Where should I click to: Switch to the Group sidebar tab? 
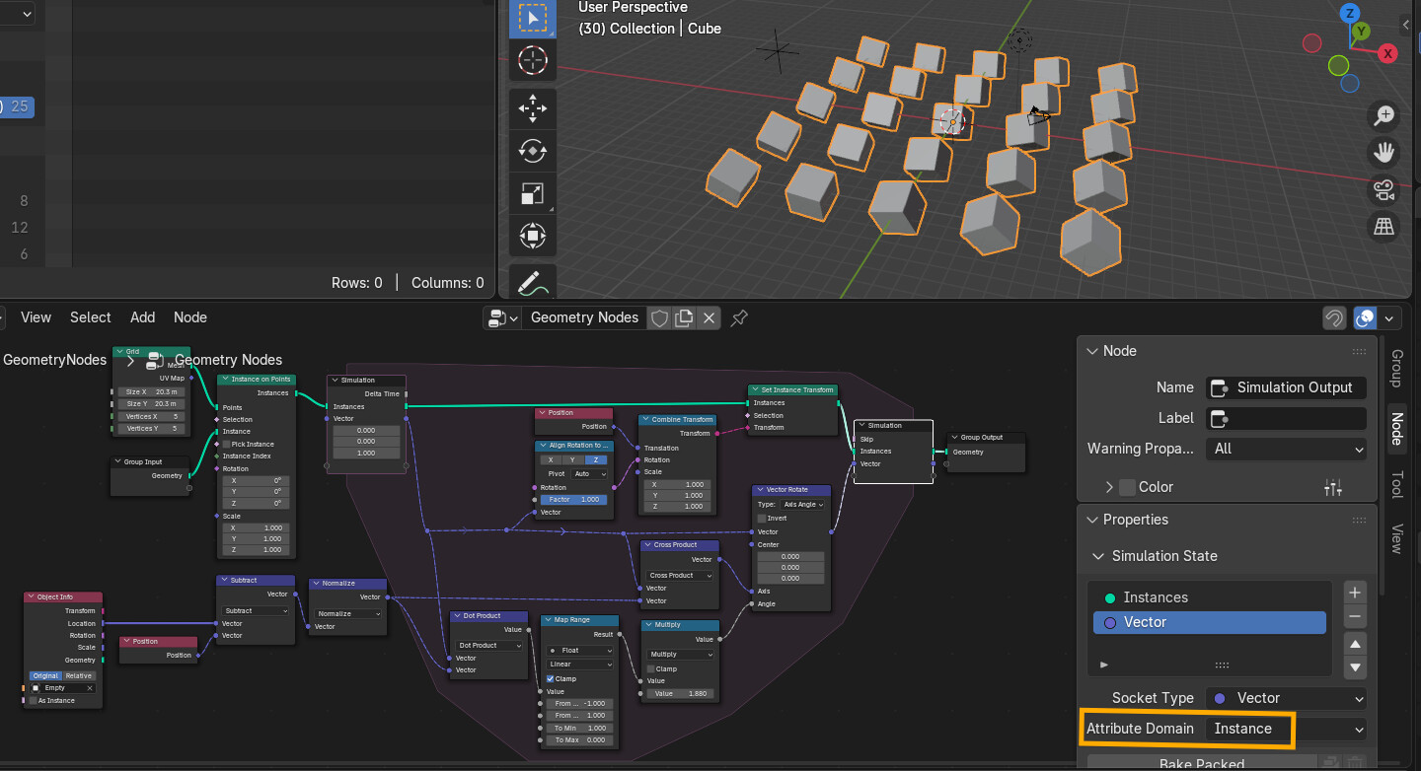(1396, 368)
